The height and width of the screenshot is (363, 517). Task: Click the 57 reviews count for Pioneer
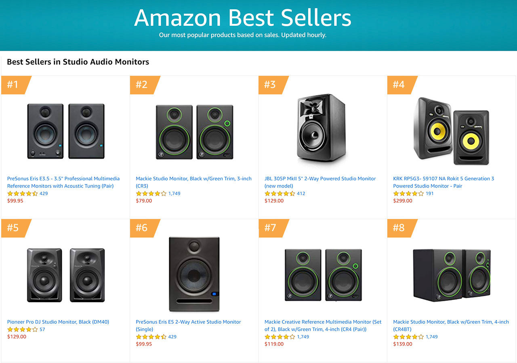42,330
